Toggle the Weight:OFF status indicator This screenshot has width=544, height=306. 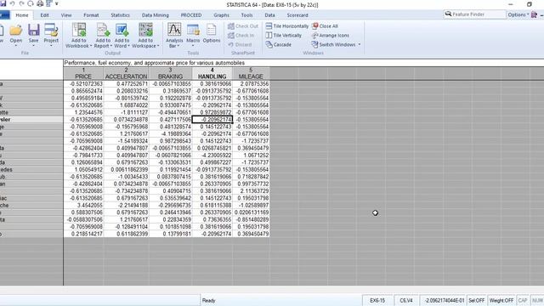(x=501, y=300)
